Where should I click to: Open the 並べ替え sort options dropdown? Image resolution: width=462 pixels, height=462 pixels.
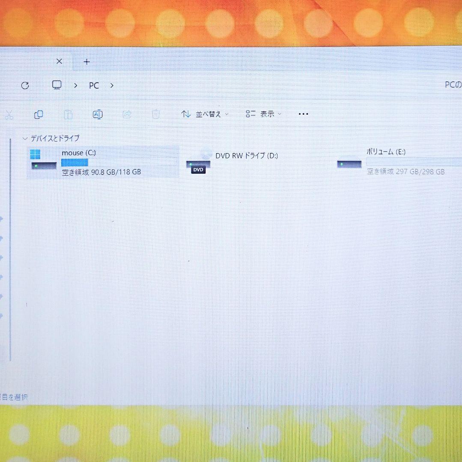[x=205, y=114]
